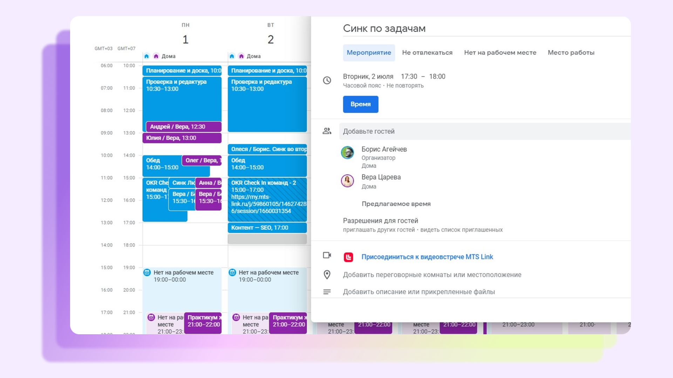Click the description lines icon
The image size is (673, 378).
pos(327,292)
